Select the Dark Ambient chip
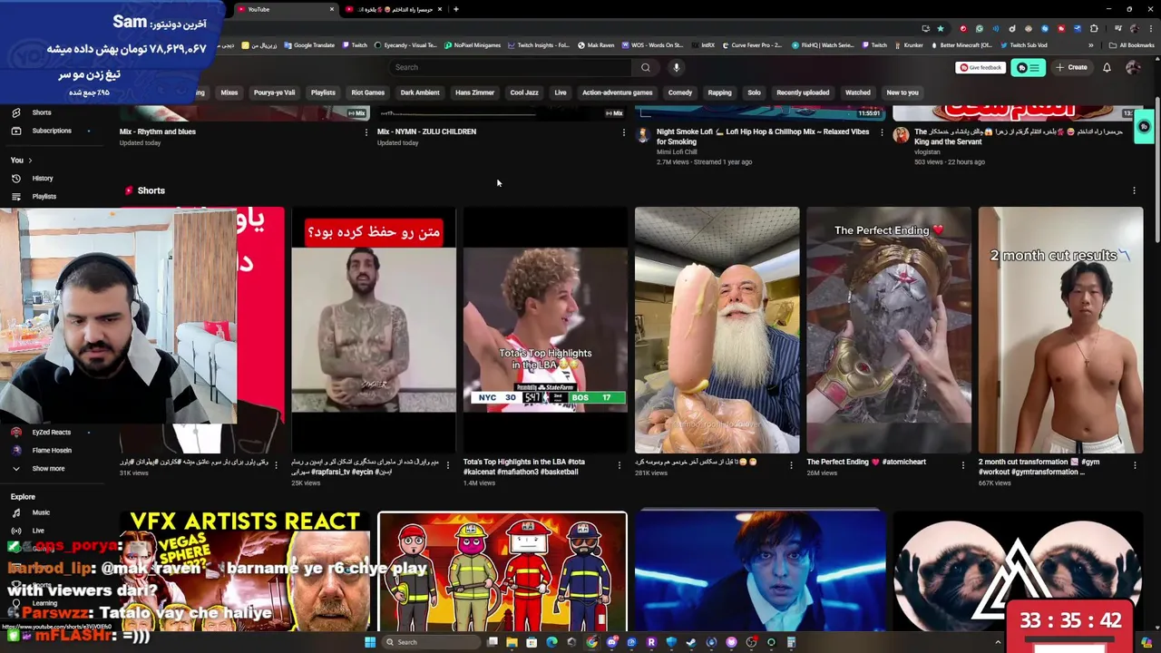The height and width of the screenshot is (653, 1161). click(x=420, y=93)
